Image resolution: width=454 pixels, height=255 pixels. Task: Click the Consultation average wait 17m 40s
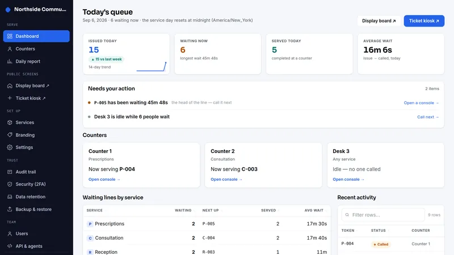(317, 238)
